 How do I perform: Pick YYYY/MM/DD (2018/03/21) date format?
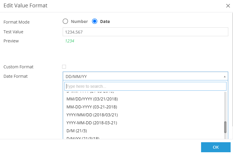(x=92, y=115)
